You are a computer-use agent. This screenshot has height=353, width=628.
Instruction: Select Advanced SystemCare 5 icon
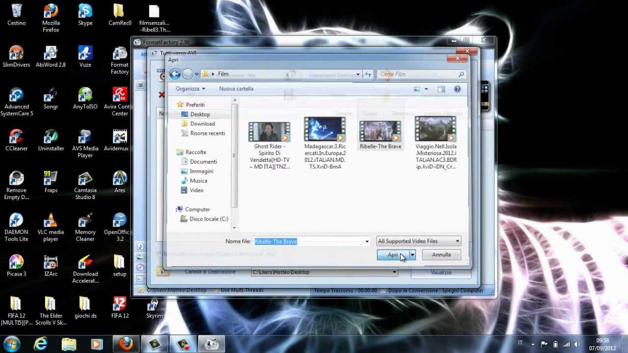(16, 102)
